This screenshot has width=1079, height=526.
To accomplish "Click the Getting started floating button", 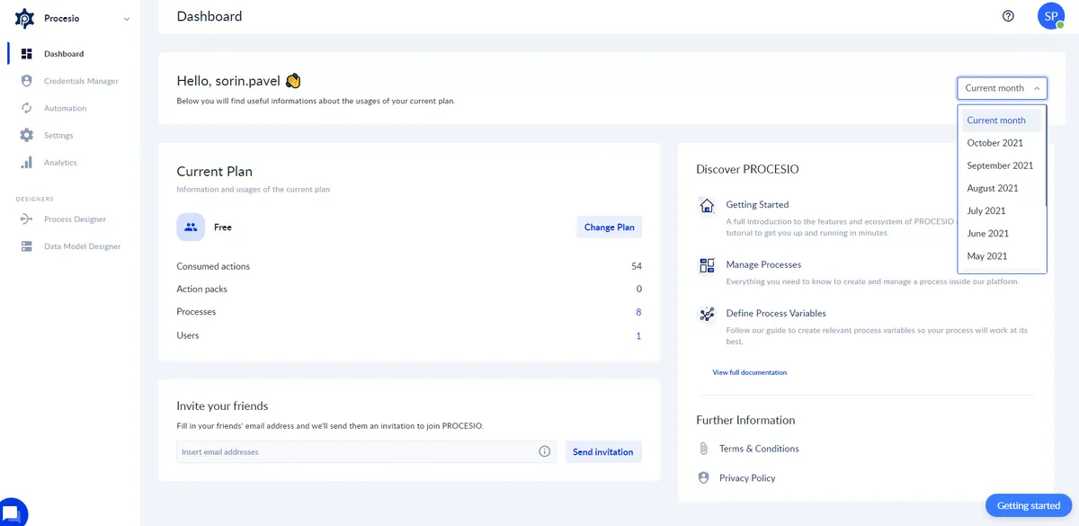I will click(x=1029, y=505).
